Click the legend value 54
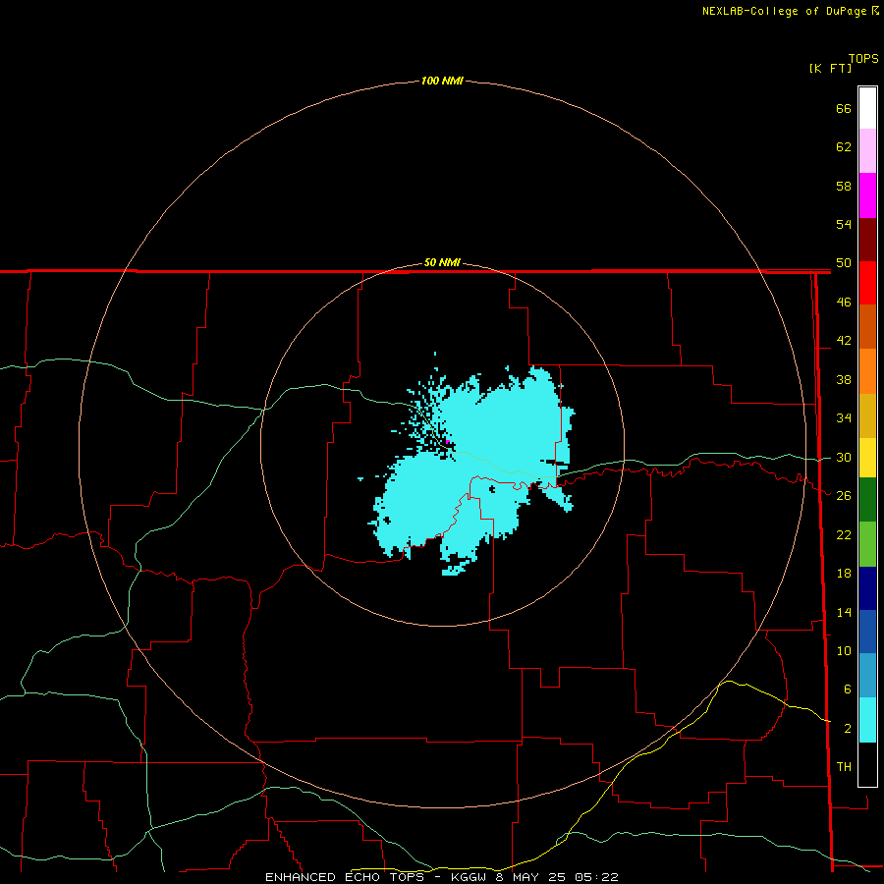The height and width of the screenshot is (884, 884). [844, 224]
